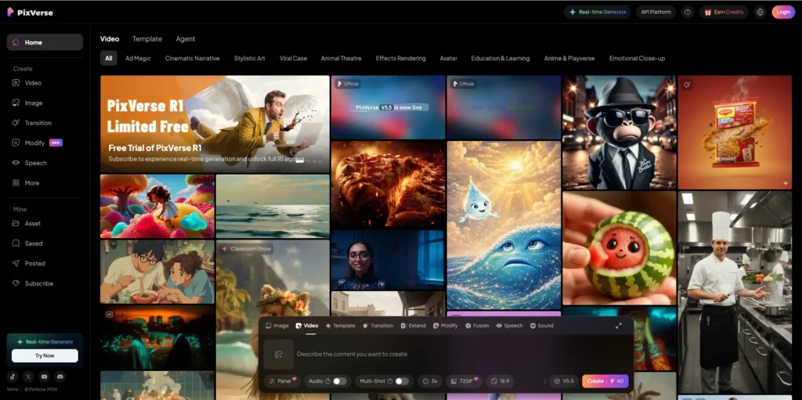802x400 pixels.
Task: Go to Home in the sidebar
Action: (x=45, y=42)
